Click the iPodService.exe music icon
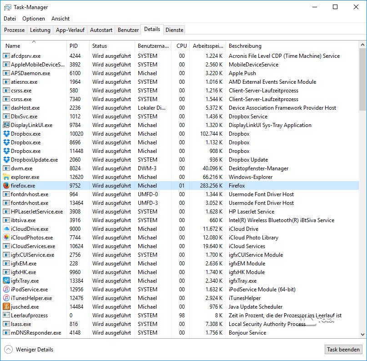The height and width of the screenshot is (361, 367). pyautogui.click(x=6, y=290)
